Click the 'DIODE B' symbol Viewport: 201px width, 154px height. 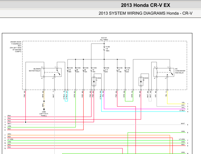(141, 82)
